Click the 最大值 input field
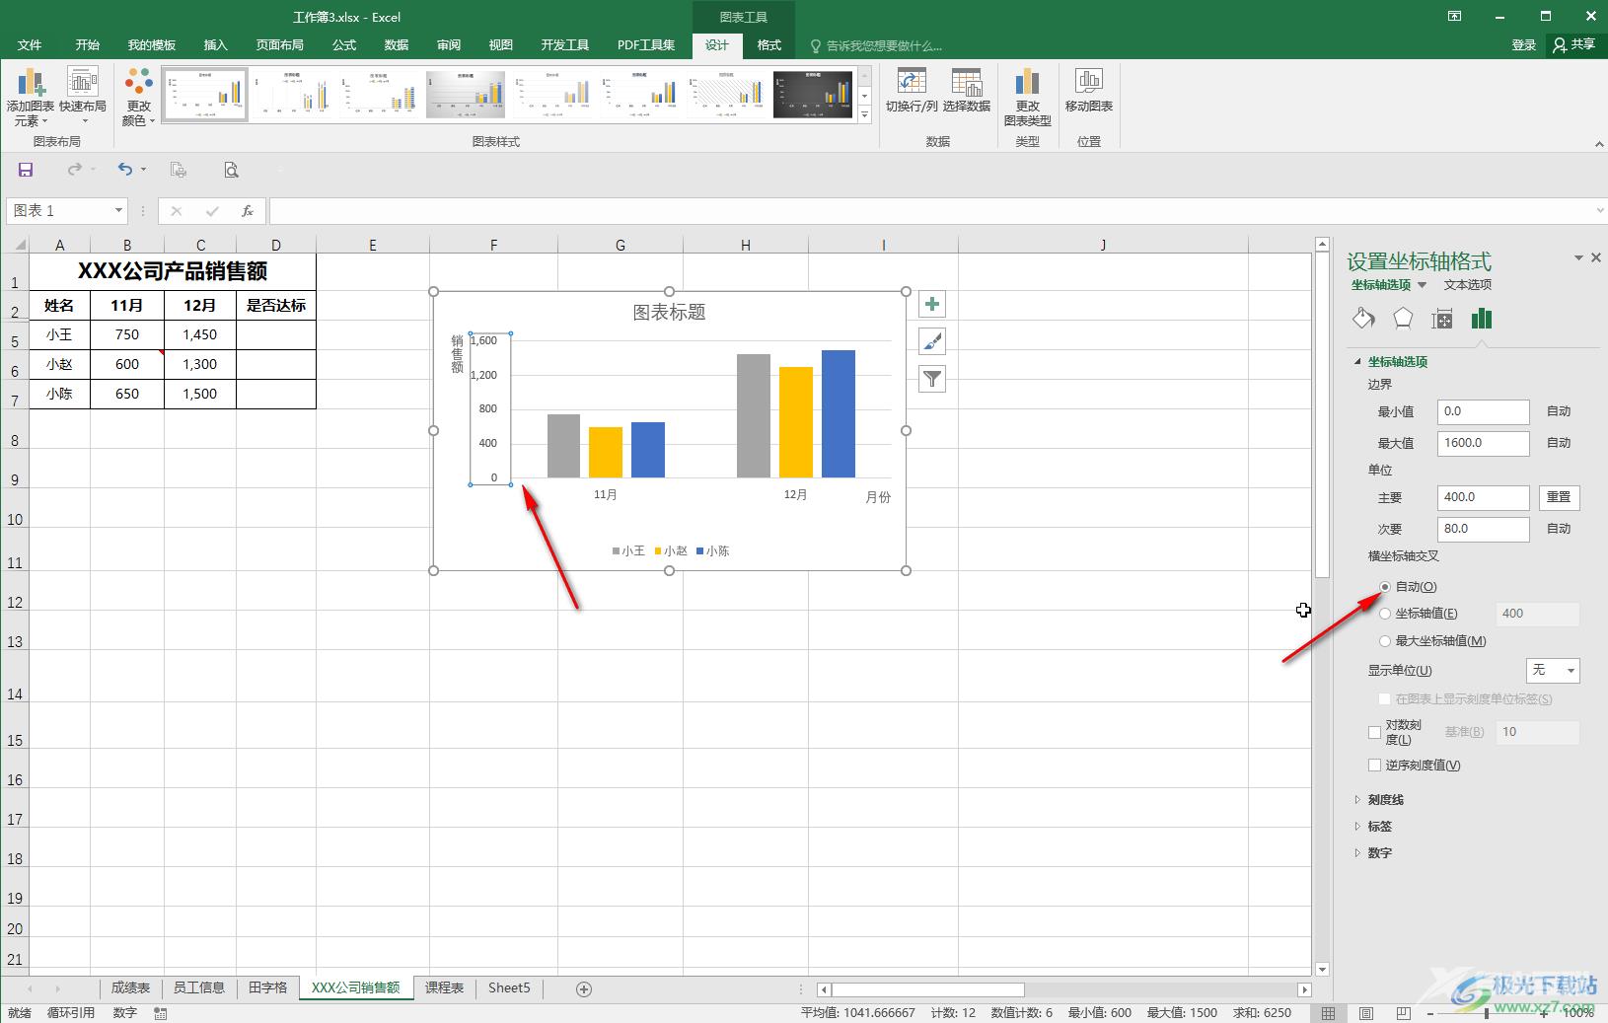The image size is (1608, 1023). point(1484,443)
